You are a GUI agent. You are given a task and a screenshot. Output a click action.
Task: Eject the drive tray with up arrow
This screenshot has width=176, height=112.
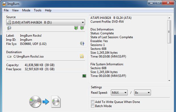(x=76, y=28)
